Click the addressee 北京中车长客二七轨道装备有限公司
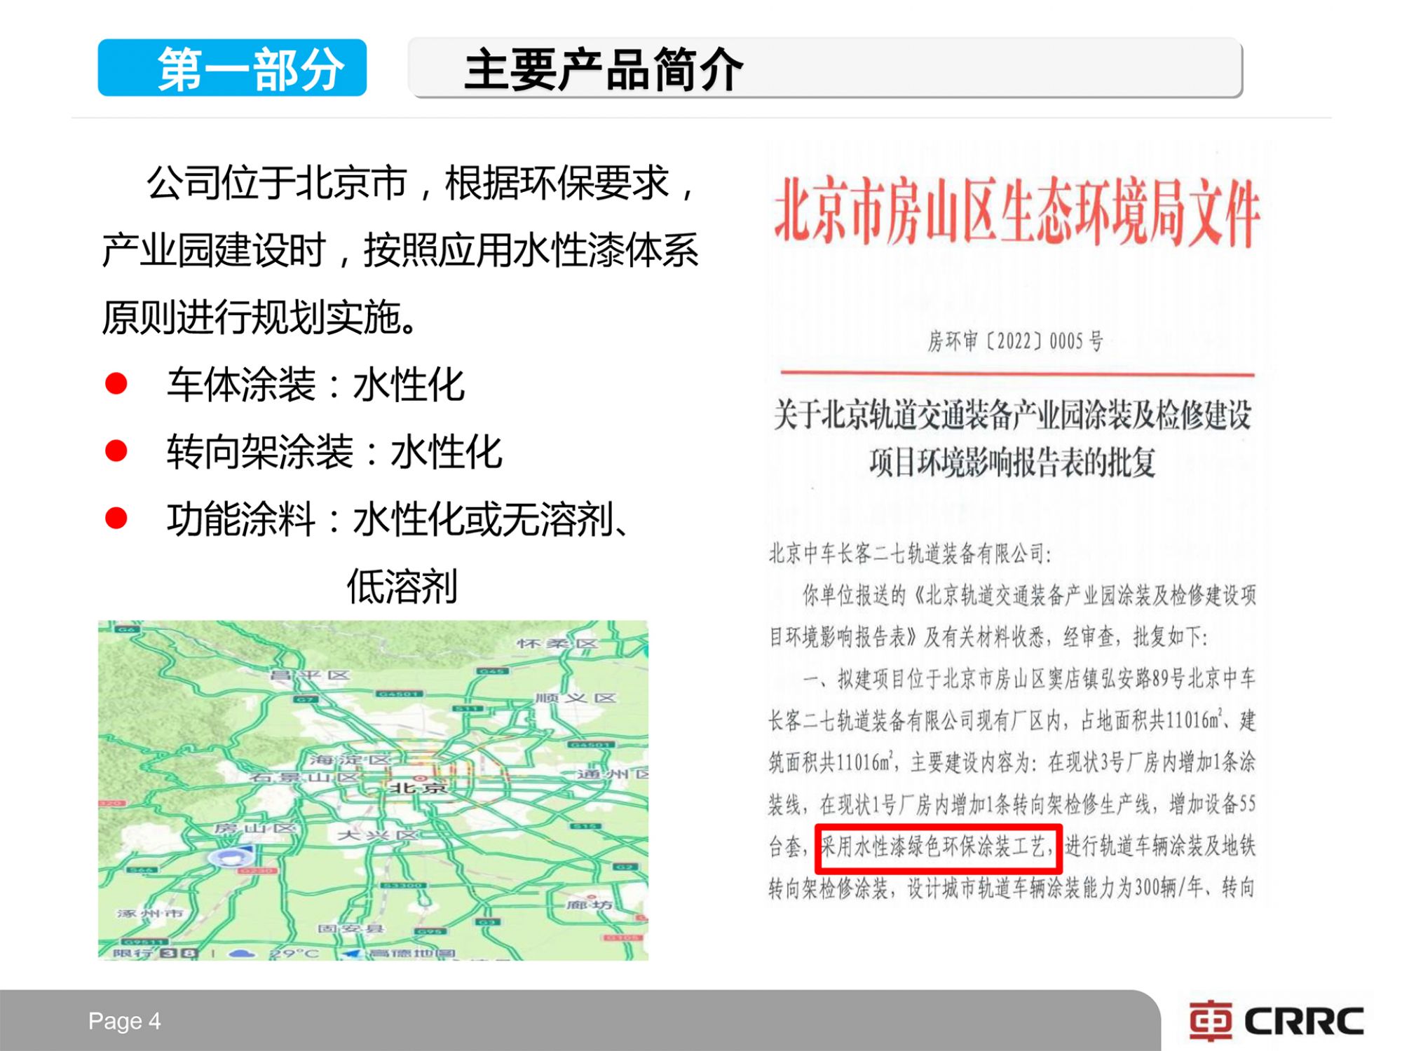Screen dimensions: 1402x1051 tap(911, 554)
